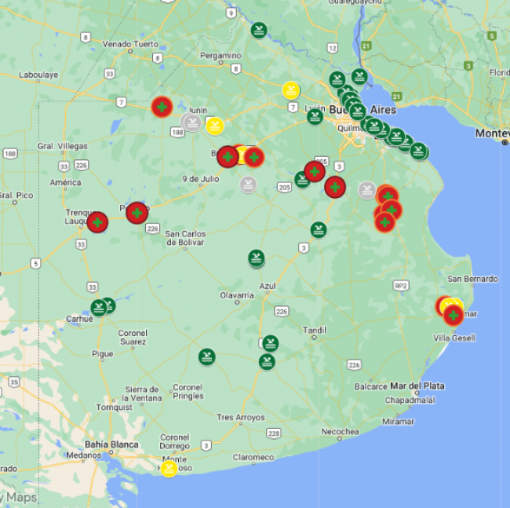The width and height of the screenshot is (510, 508).
Task: Select the Mar del Plata label
Action: click(417, 386)
